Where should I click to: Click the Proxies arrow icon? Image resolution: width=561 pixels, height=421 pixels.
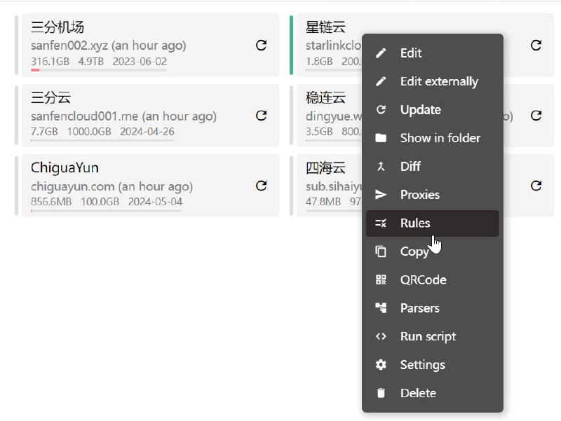tap(381, 195)
